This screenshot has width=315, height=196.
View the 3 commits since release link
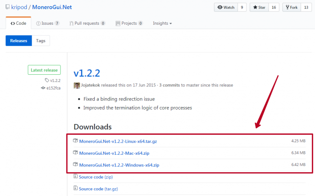169,85
